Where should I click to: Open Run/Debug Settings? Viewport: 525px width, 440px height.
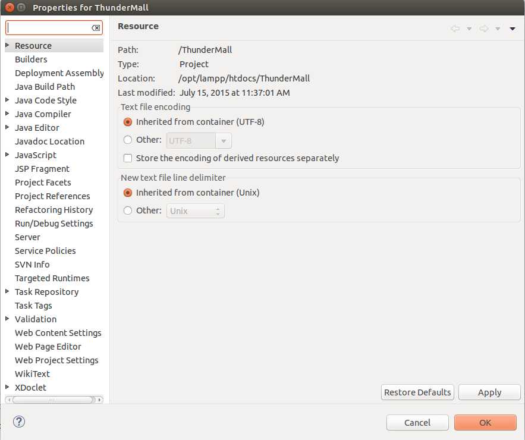coord(54,224)
